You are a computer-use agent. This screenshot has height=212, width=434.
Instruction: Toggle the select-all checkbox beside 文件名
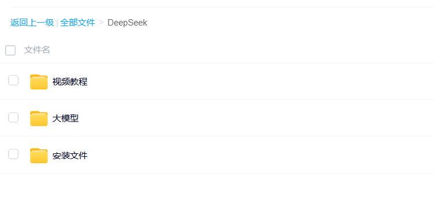(x=10, y=51)
